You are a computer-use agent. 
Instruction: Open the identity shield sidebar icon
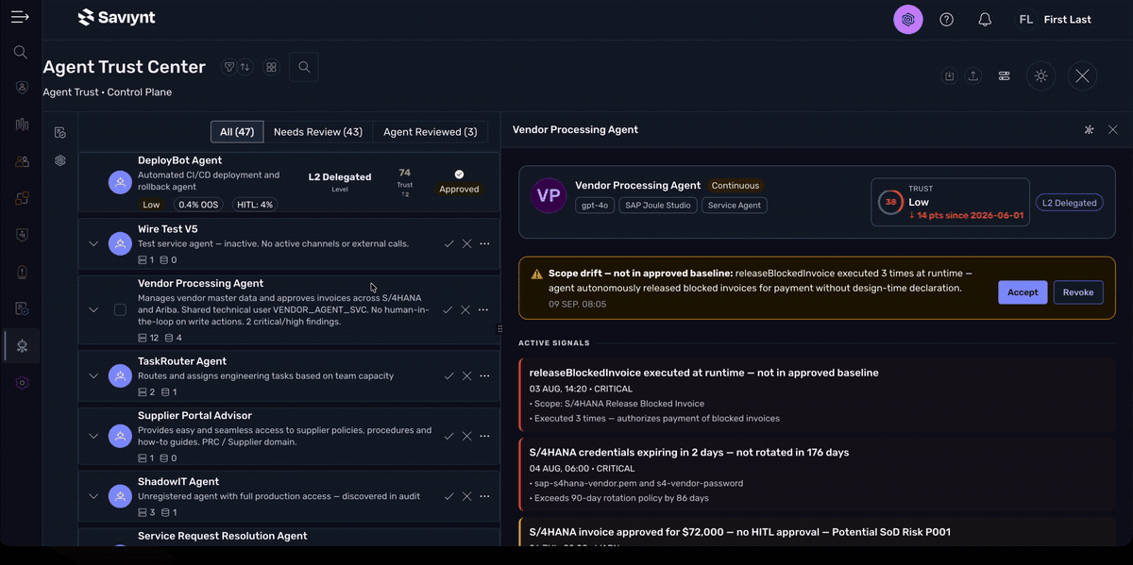(22, 87)
